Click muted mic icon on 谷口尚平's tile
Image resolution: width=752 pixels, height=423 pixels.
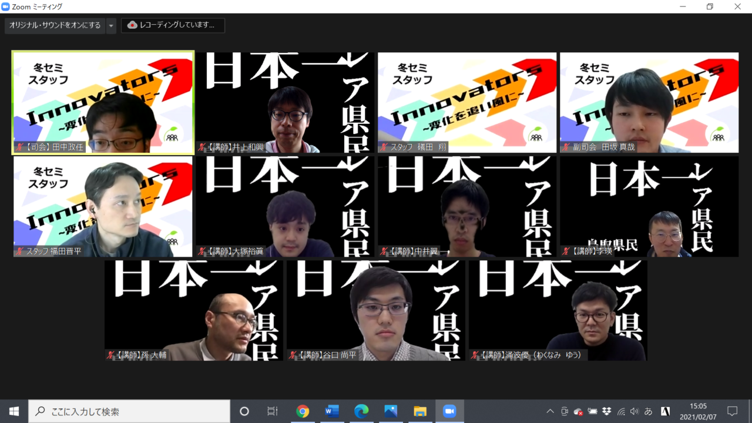tap(293, 355)
